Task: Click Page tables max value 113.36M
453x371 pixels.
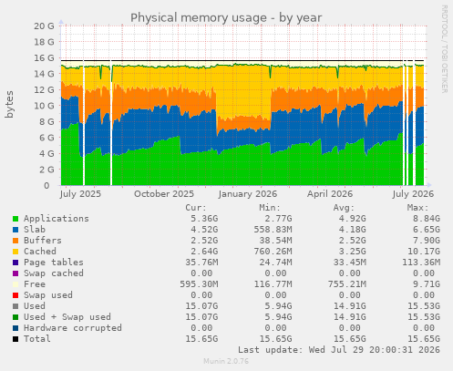Action: pos(421,263)
